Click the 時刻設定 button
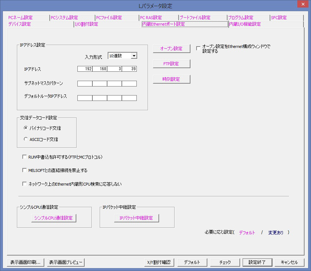The image size is (311, 271). point(171,79)
